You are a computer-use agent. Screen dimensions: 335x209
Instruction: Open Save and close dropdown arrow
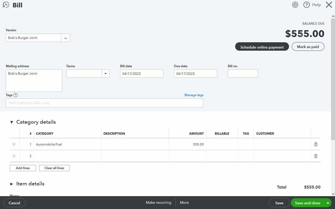click(328, 203)
